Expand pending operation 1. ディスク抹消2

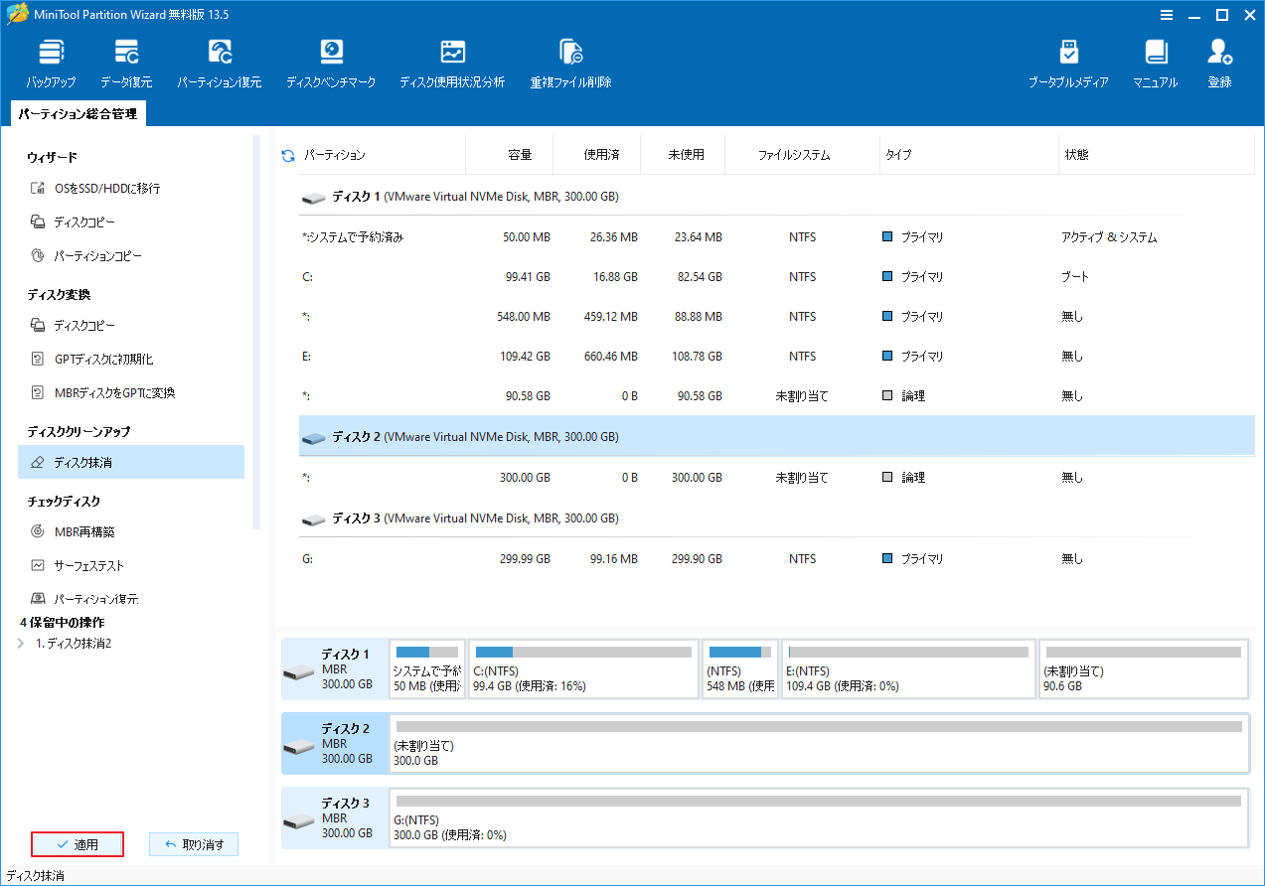click(23, 644)
